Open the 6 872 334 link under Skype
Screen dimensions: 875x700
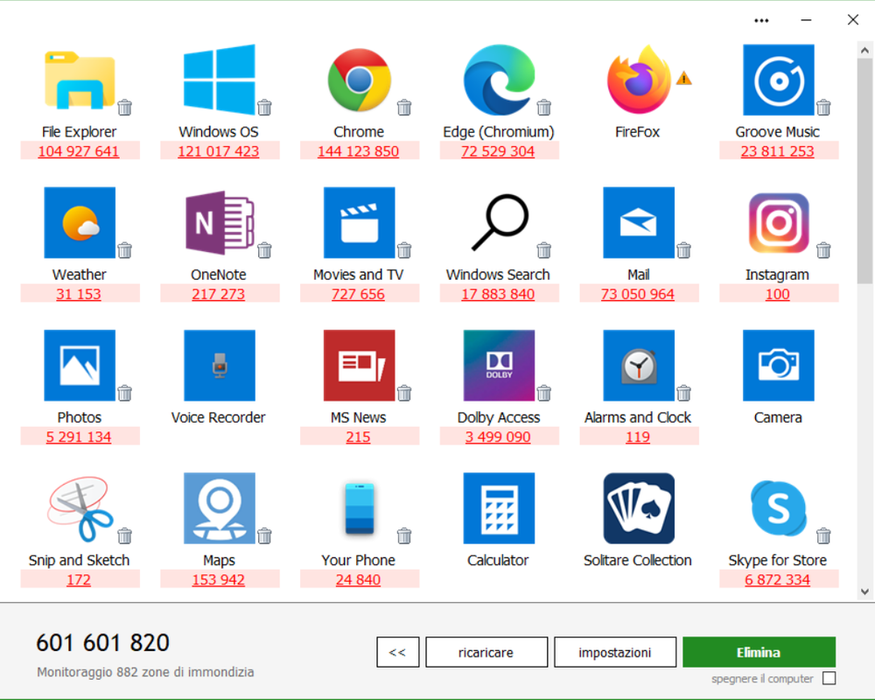[x=777, y=580]
